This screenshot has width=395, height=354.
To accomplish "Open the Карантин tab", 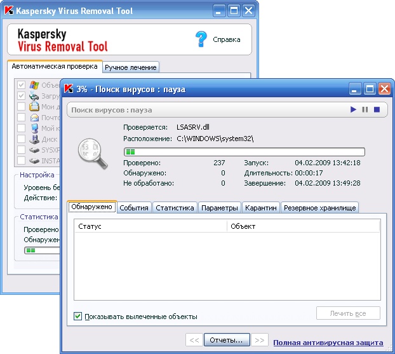I will pos(261,208).
